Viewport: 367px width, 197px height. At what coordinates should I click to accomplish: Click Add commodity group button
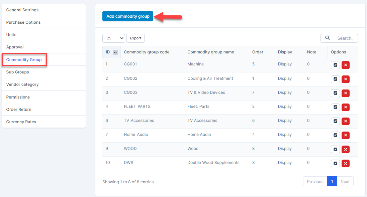tap(128, 16)
